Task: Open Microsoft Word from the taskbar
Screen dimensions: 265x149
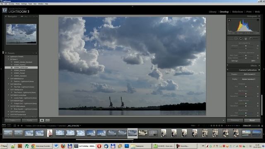Action: pyautogui.click(x=56, y=146)
